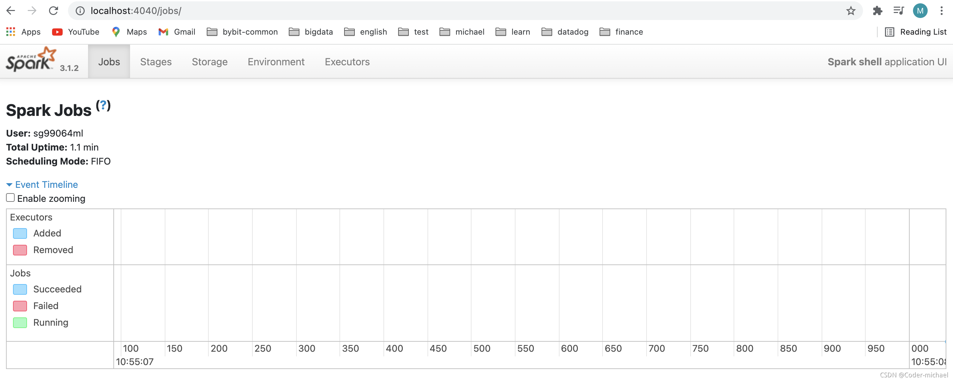Switch to the Stages tab

click(x=156, y=62)
